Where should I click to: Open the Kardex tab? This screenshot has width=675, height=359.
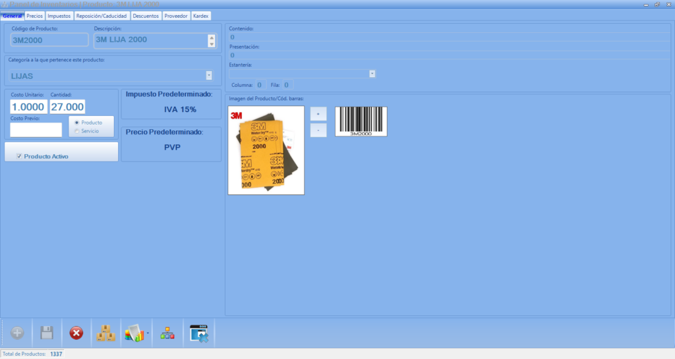[x=200, y=16]
